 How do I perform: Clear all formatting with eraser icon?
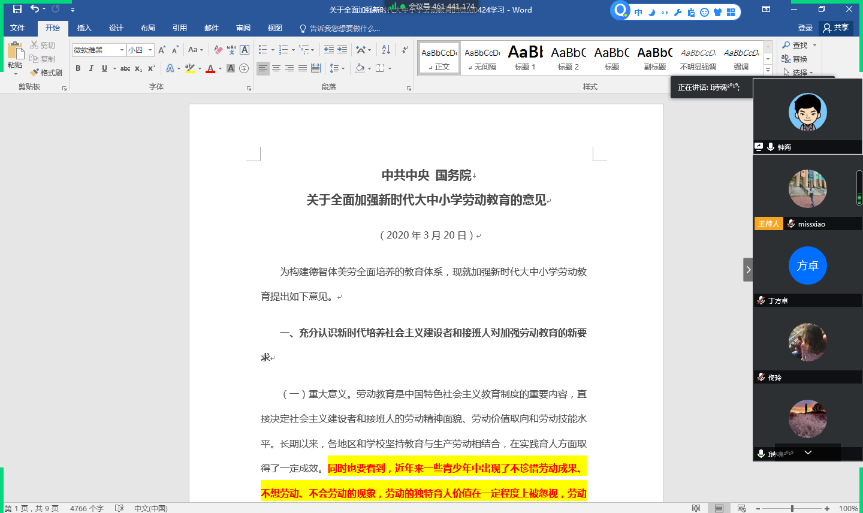coord(218,50)
